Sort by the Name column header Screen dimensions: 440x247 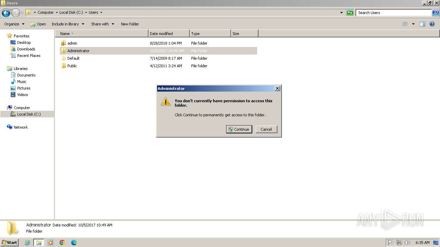[x=102, y=34]
